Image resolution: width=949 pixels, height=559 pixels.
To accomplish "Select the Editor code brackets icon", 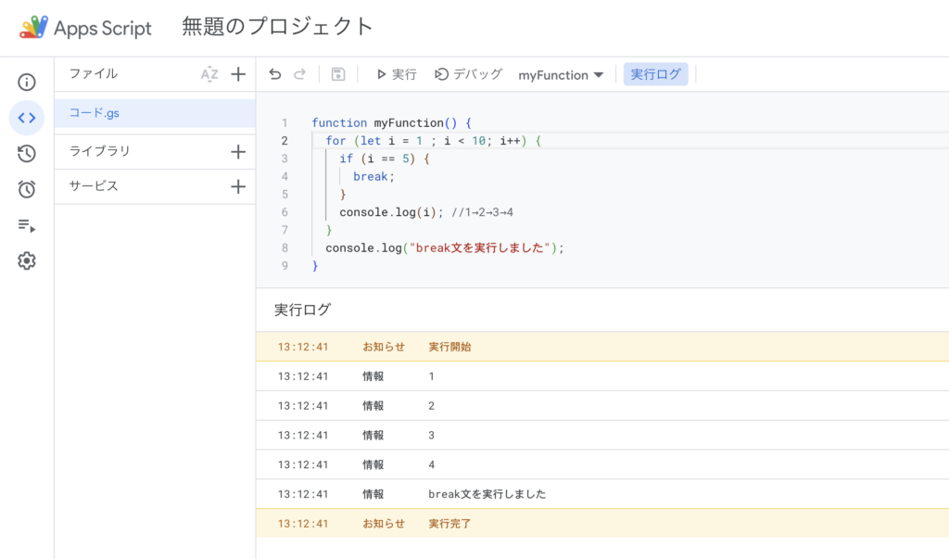I will (x=27, y=118).
